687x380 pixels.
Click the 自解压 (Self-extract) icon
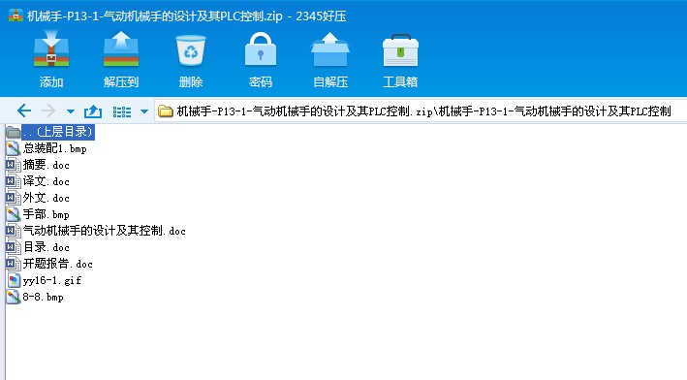coord(329,49)
